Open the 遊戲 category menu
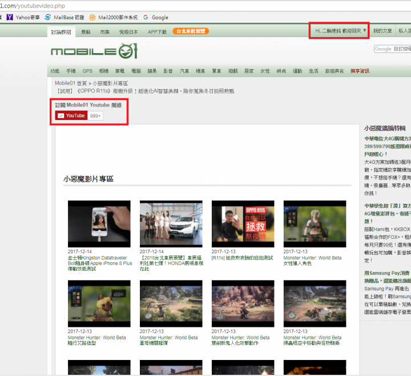 233,71
